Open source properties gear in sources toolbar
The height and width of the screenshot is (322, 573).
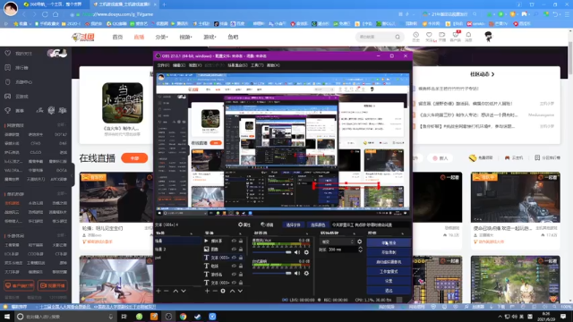coord(223,291)
